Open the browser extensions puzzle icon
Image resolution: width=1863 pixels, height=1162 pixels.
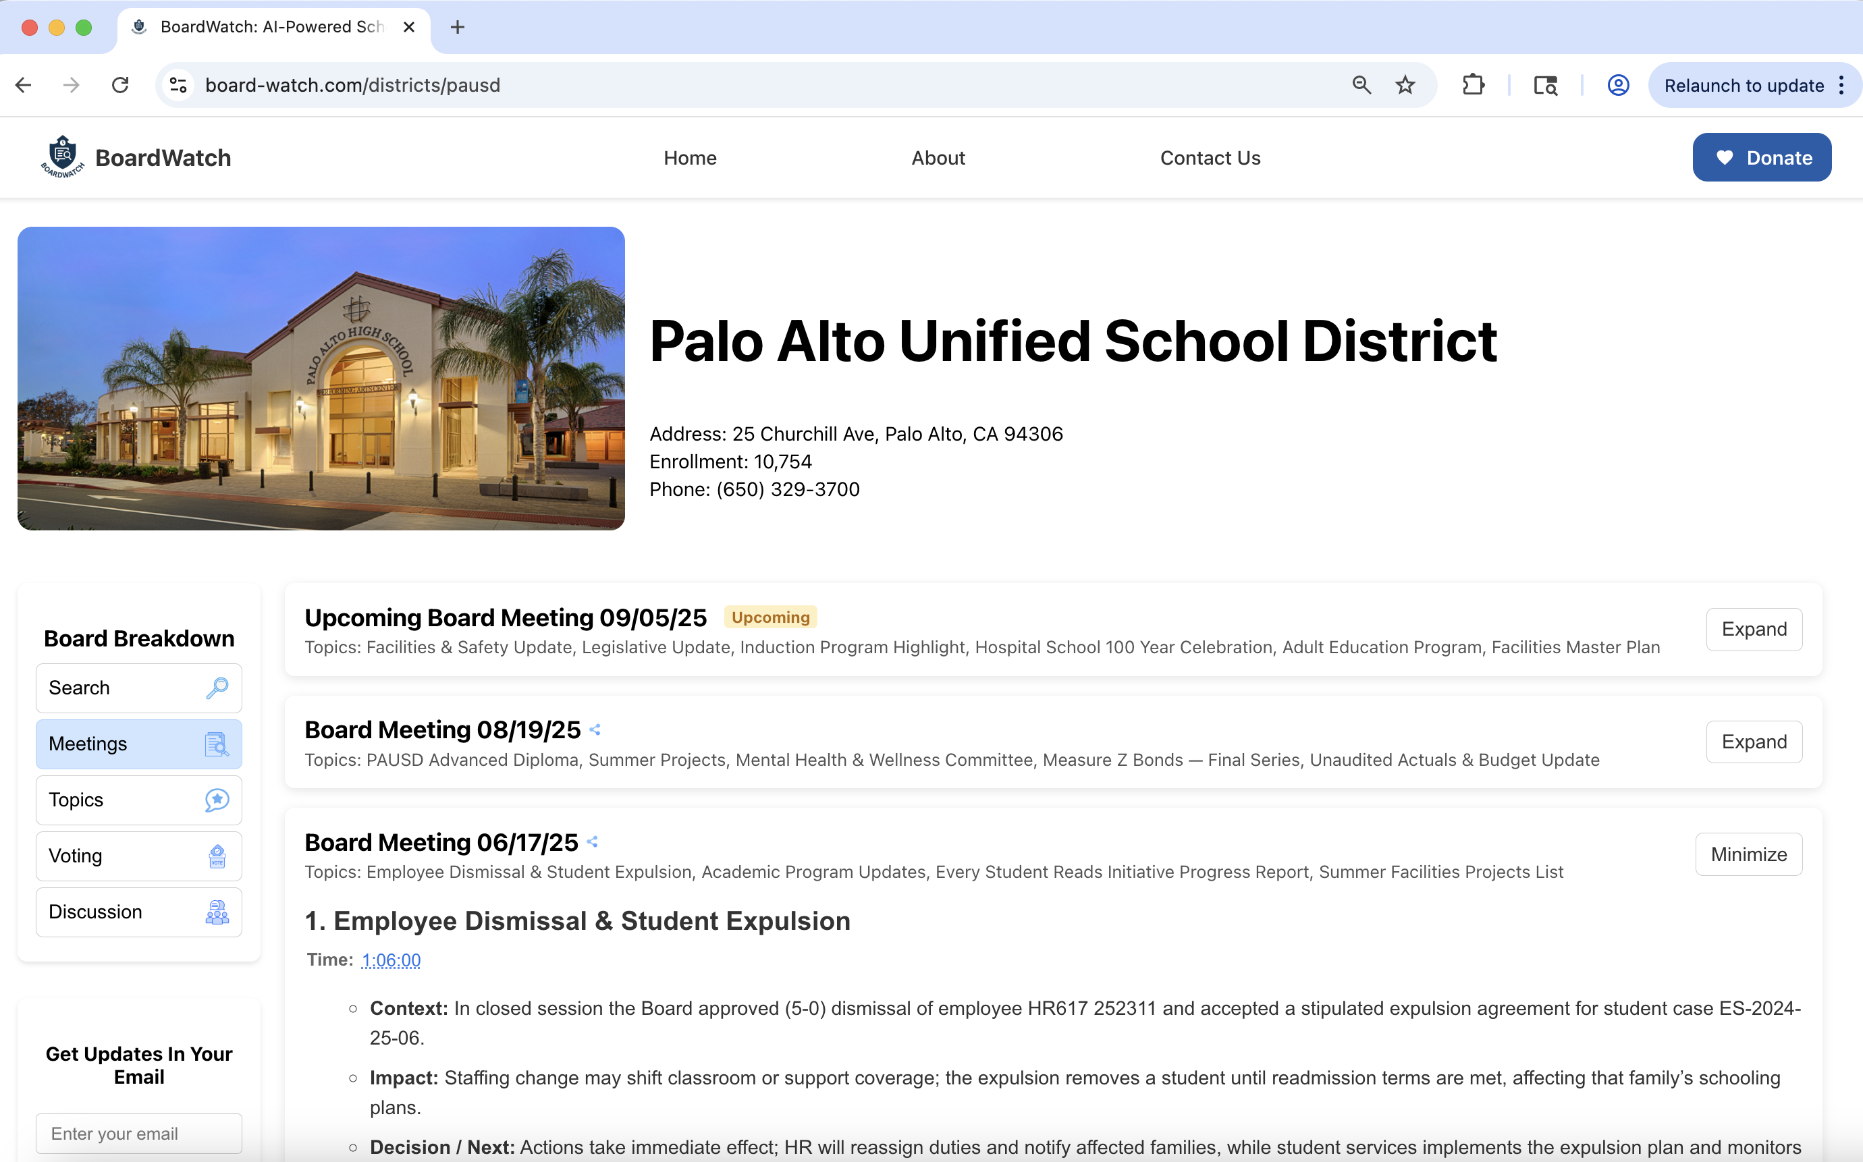(x=1474, y=85)
